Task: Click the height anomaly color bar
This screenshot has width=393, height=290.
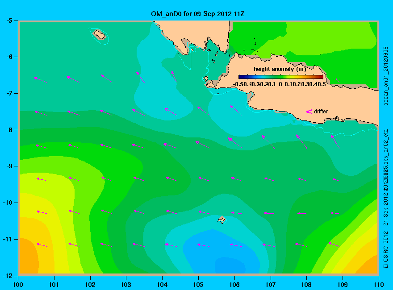Action: 281,77
